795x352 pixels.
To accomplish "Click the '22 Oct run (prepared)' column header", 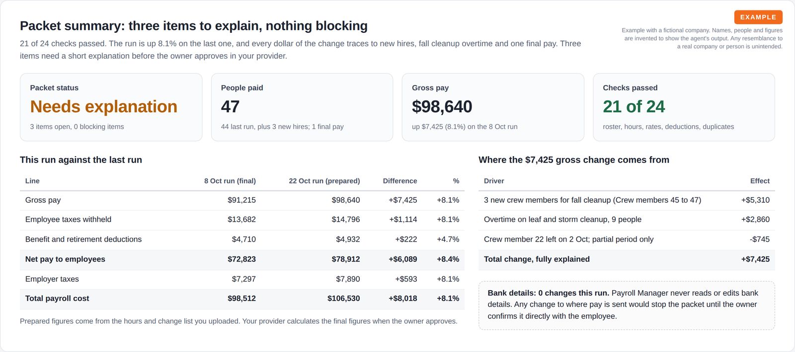I will (324, 181).
